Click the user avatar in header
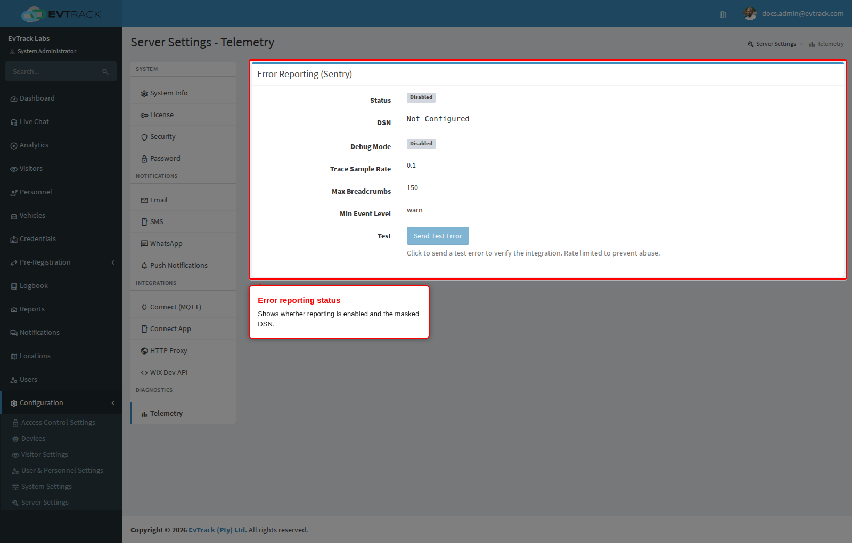The image size is (852, 543). click(750, 14)
